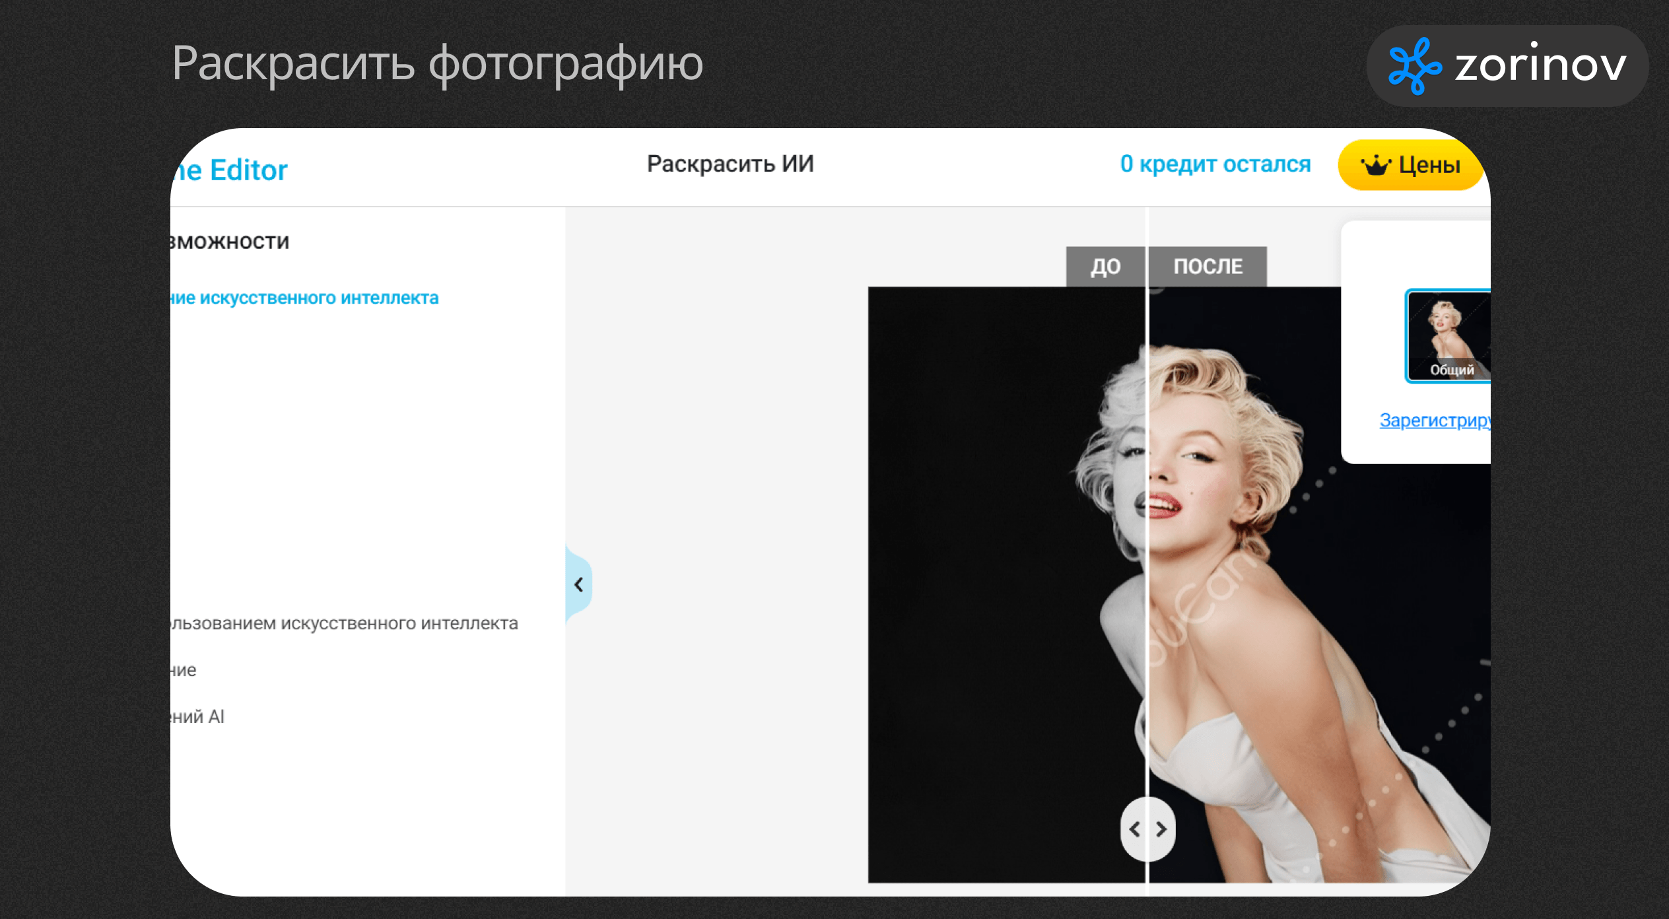Click the возможности heading in the sidebar
1669x919 pixels.
[x=230, y=242]
